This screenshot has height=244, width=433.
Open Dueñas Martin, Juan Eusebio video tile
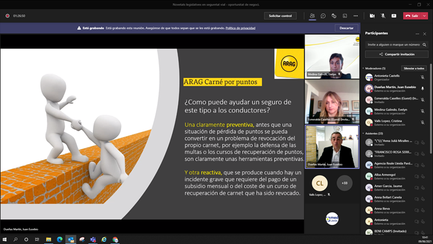(x=332, y=146)
